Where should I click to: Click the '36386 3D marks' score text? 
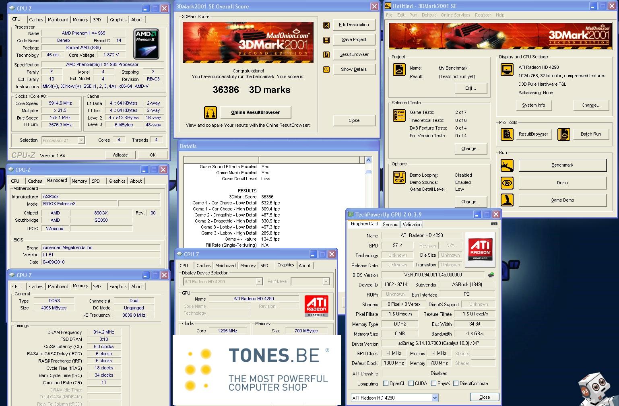click(x=252, y=90)
